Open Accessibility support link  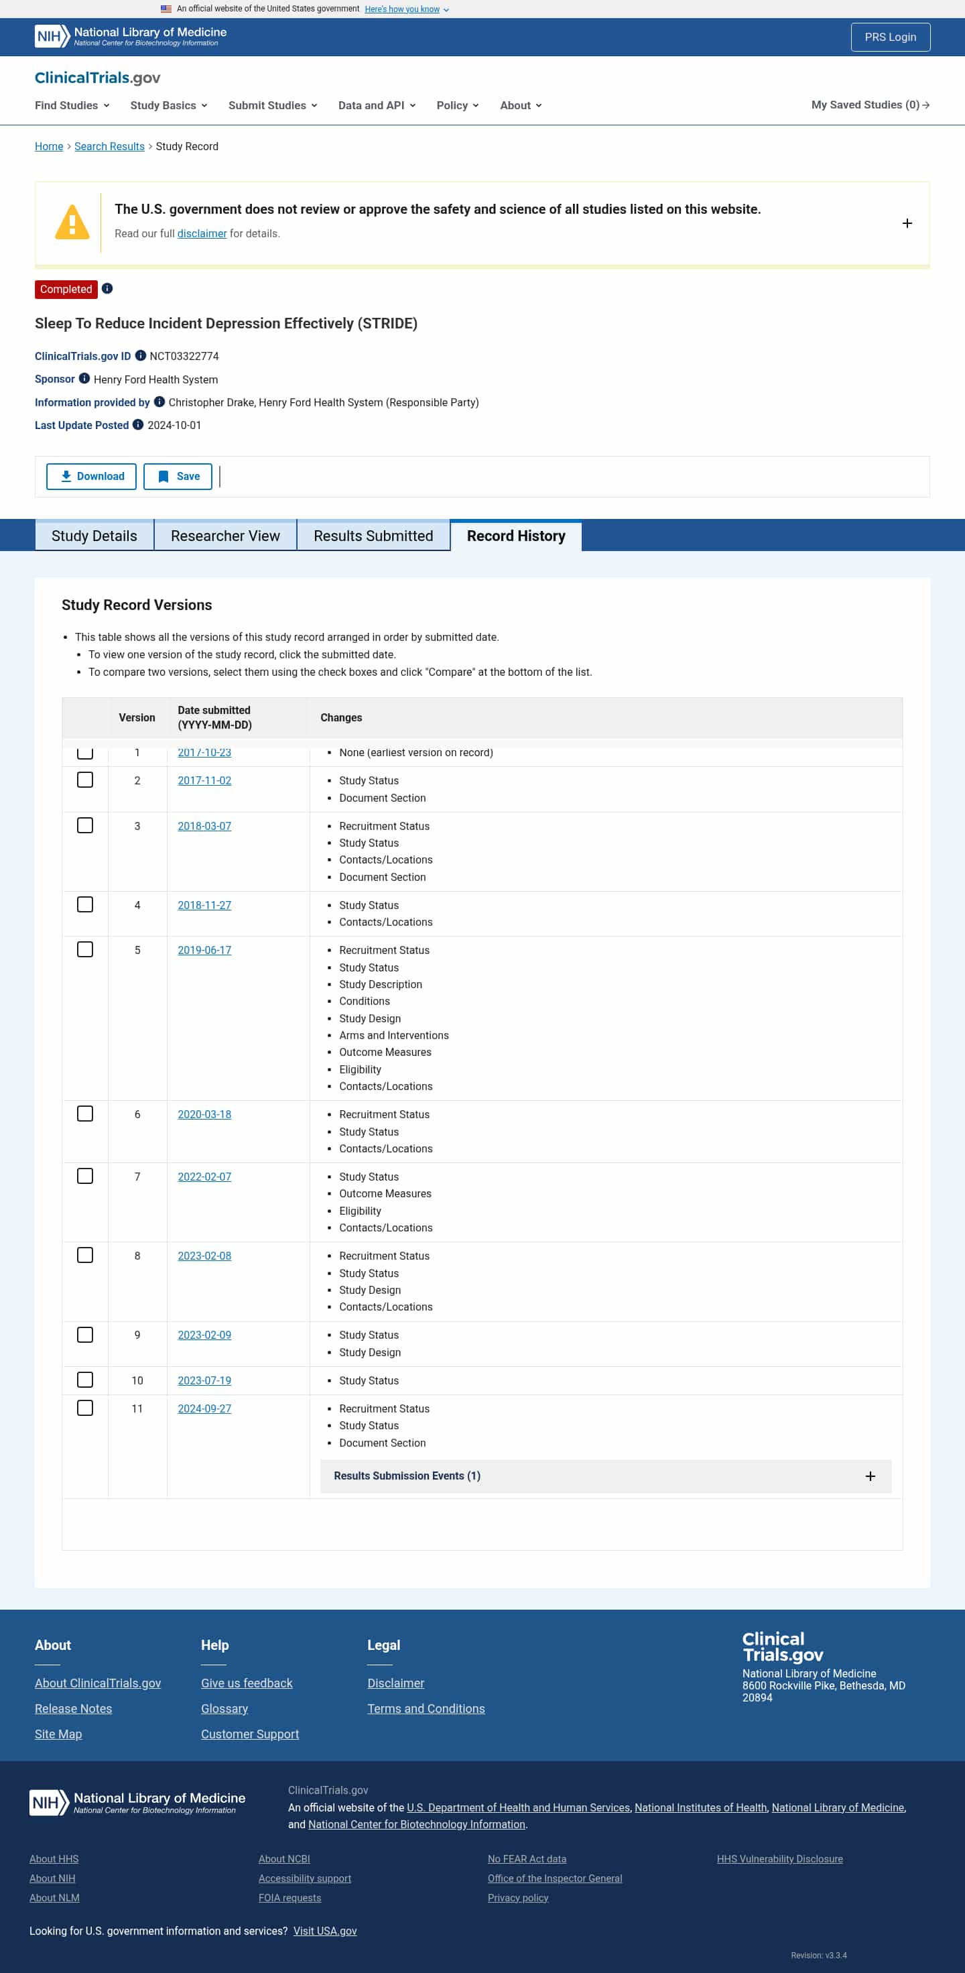coord(305,1878)
